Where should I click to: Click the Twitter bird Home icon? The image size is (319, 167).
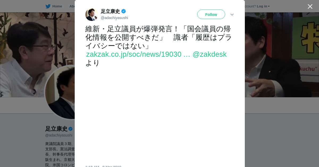click(48, 6)
